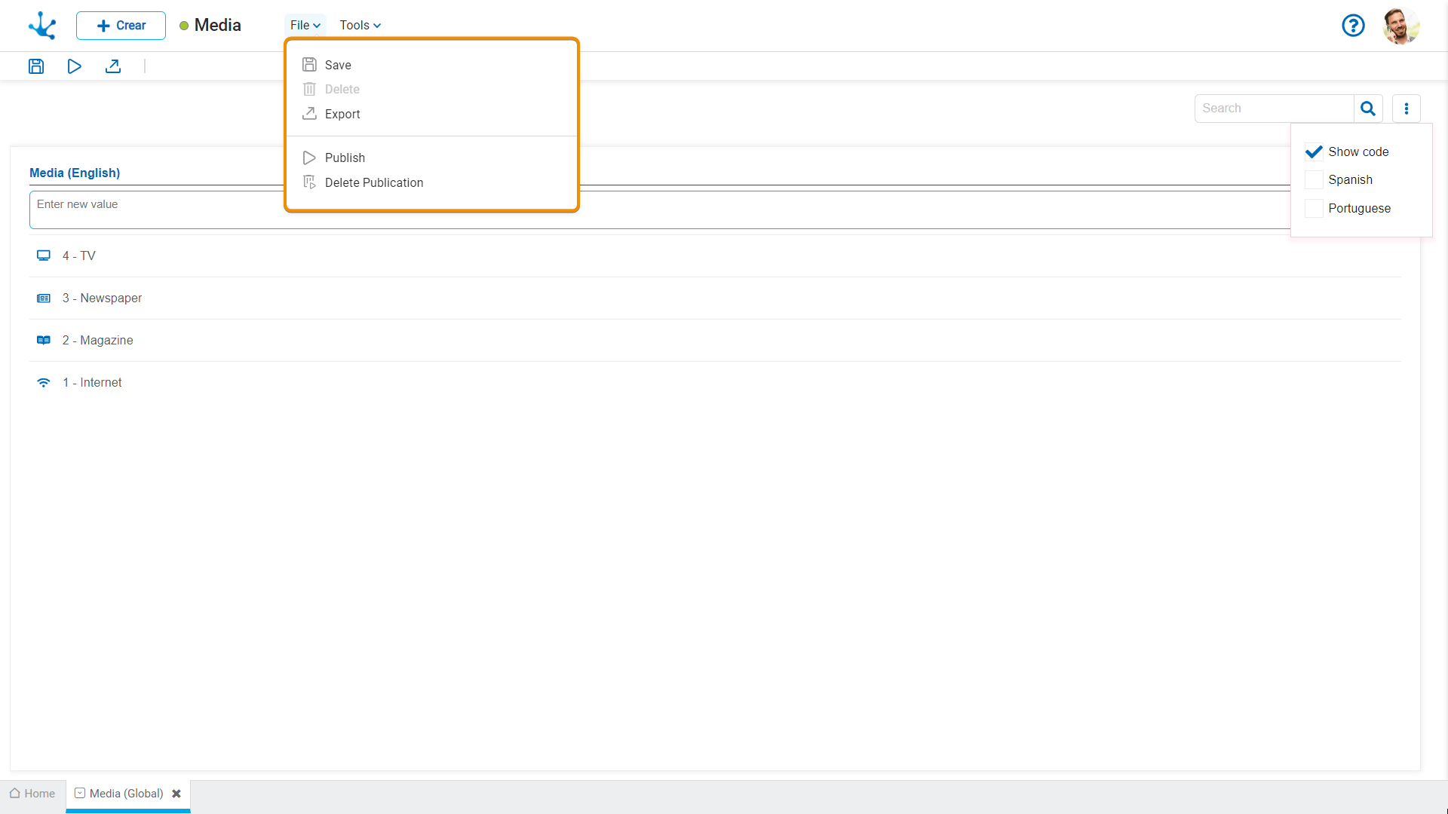Image resolution: width=1448 pixels, height=814 pixels.
Task: Expand the Tools dropdown menu
Action: tap(360, 25)
